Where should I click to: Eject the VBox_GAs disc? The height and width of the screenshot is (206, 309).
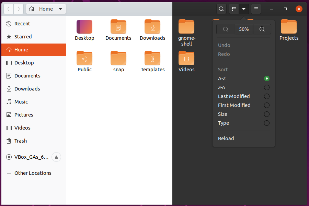pos(56,157)
